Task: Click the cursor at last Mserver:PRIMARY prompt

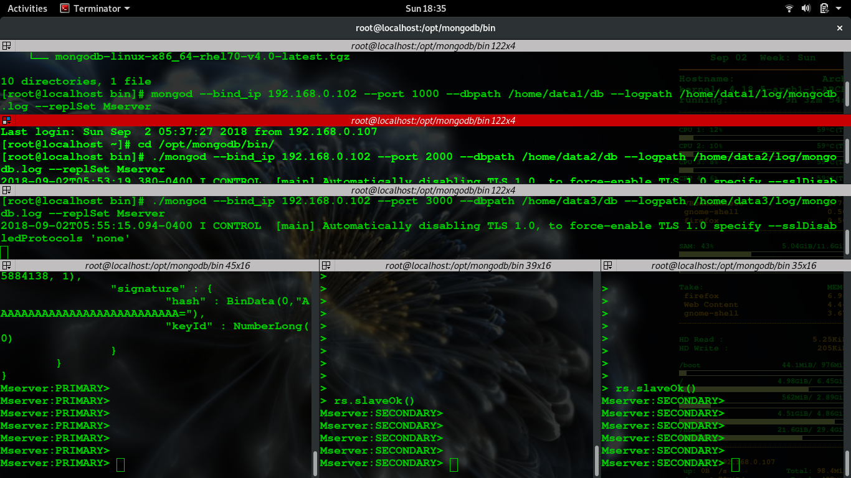Action: point(120,464)
